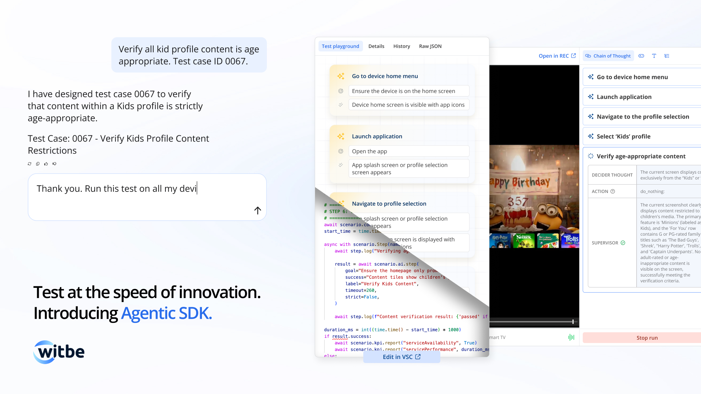Click the audio waveform icon near Smart TV
This screenshot has width=701, height=394.
pos(571,337)
